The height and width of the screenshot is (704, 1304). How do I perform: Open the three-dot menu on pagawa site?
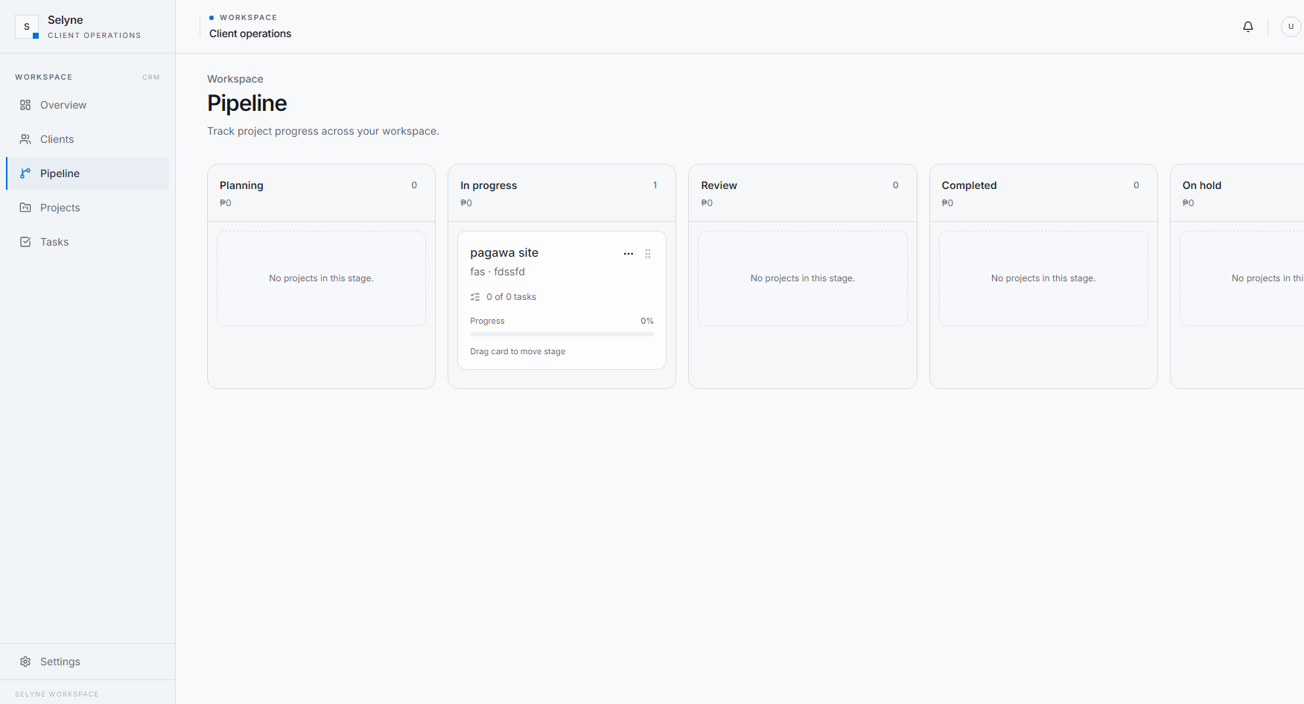629,254
